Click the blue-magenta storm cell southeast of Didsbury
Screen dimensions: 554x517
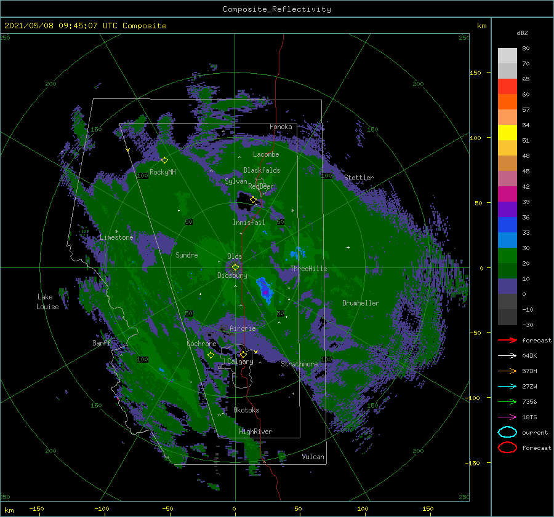(x=265, y=291)
